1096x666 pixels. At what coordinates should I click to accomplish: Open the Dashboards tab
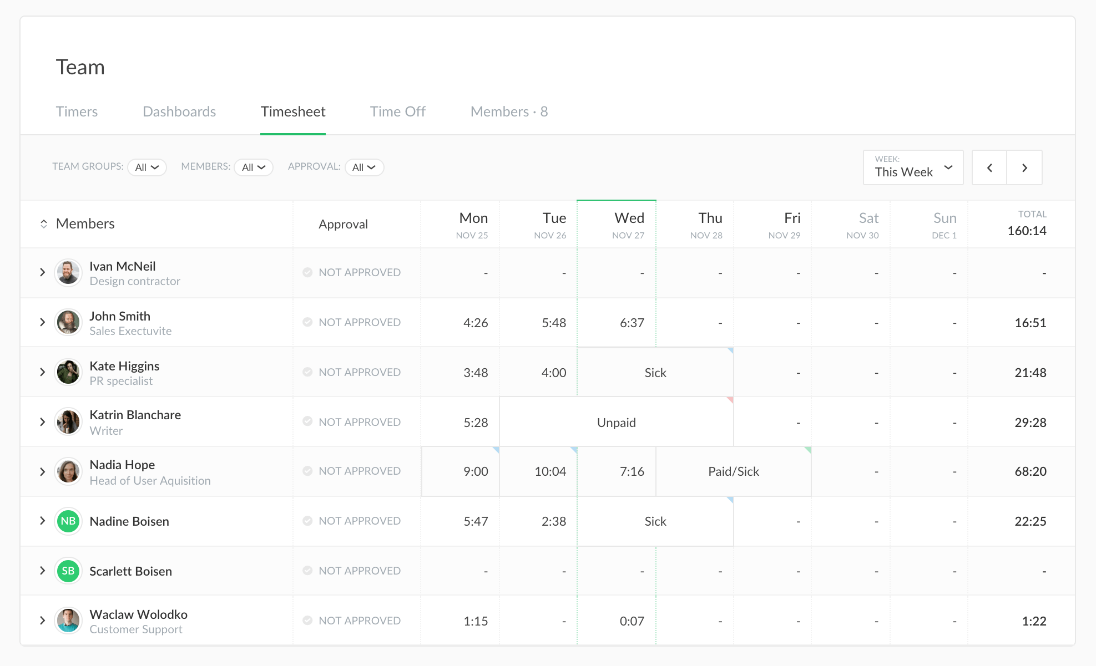(179, 112)
